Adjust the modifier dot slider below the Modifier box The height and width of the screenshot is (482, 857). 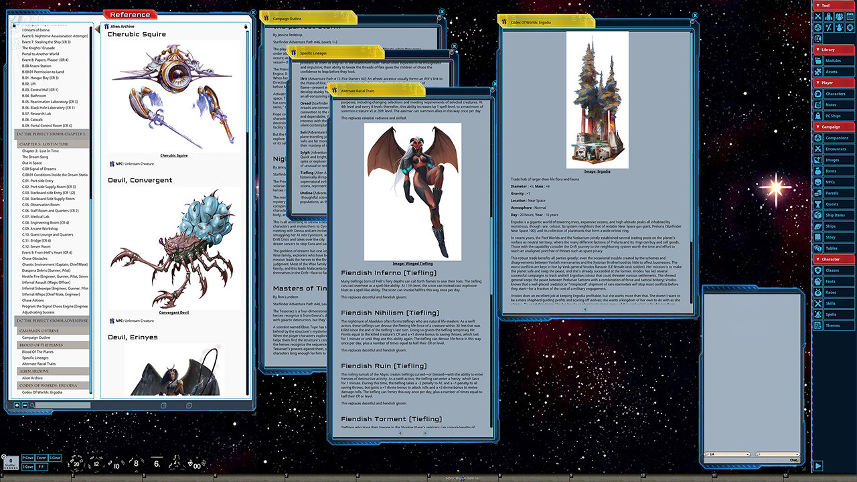pos(11,467)
